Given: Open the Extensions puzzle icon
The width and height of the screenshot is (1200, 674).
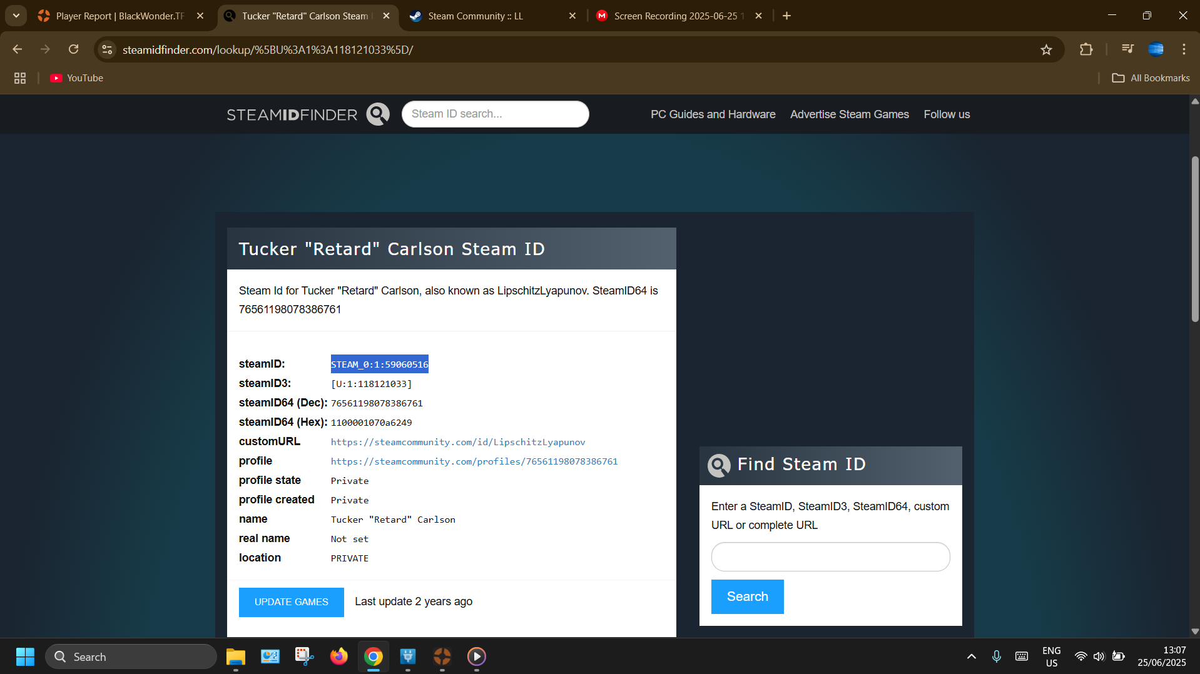Looking at the screenshot, I should click(x=1086, y=49).
